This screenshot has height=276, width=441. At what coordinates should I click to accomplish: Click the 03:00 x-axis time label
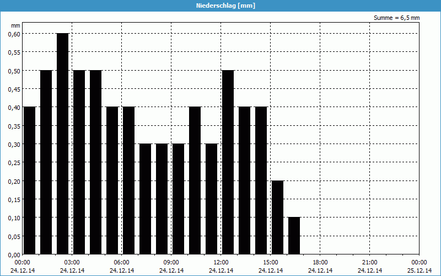point(72,262)
